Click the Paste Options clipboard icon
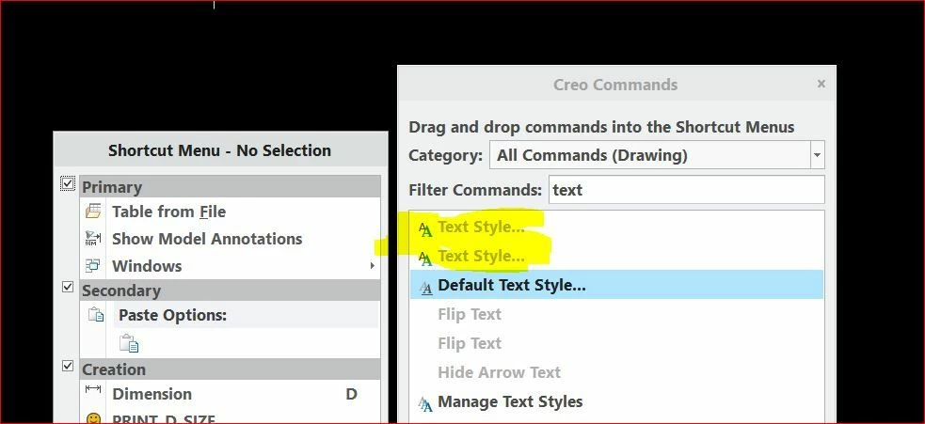 click(x=96, y=314)
